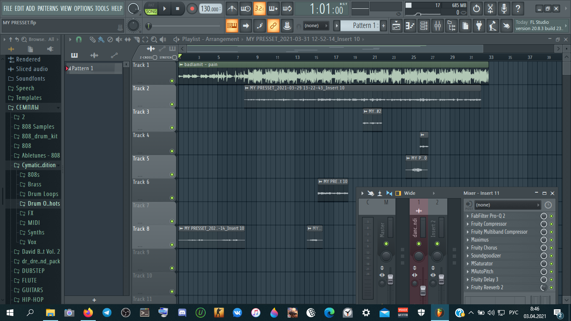This screenshot has height=321, width=571.
Task: Mute the Master mixer track light
Action: pyautogui.click(x=386, y=243)
